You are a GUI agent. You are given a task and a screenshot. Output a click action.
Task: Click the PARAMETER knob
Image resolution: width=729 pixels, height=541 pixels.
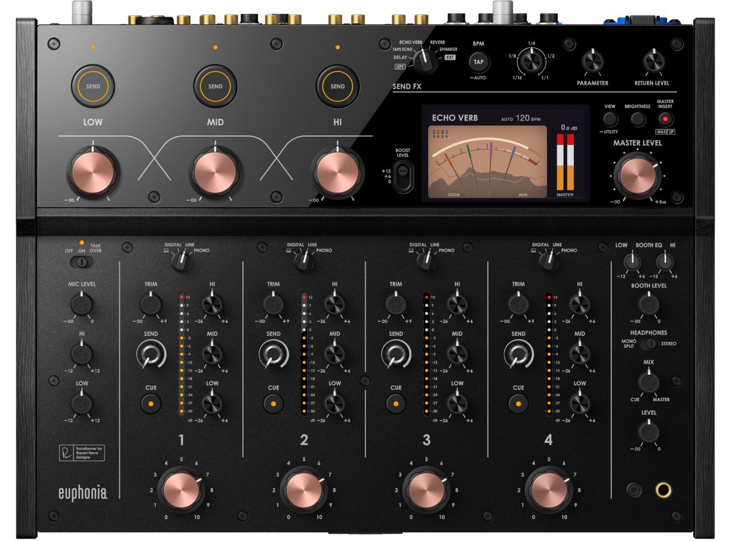592,62
